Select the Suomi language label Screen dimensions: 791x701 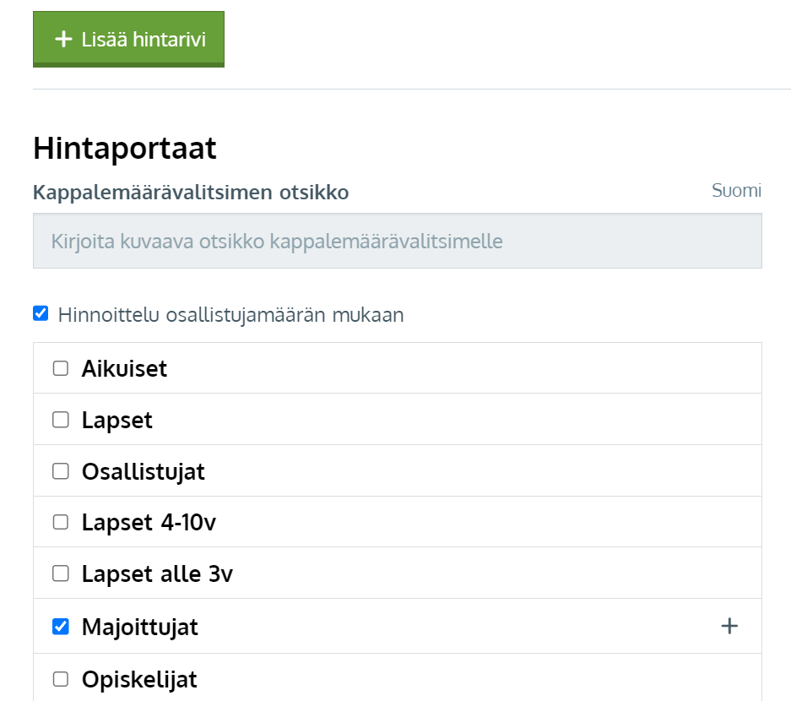pyautogui.click(x=736, y=191)
